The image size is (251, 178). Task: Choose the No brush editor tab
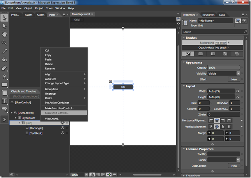pyautogui.click(x=188, y=54)
